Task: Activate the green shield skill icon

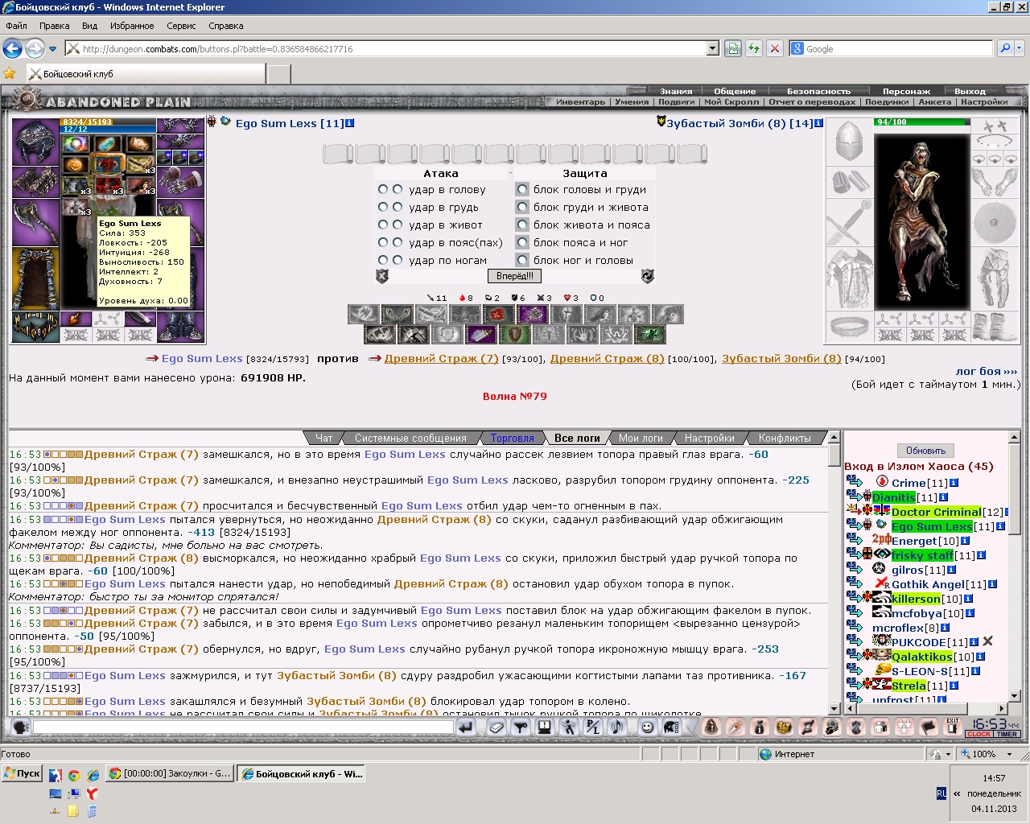Action: pyautogui.click(x=515, y=334)
